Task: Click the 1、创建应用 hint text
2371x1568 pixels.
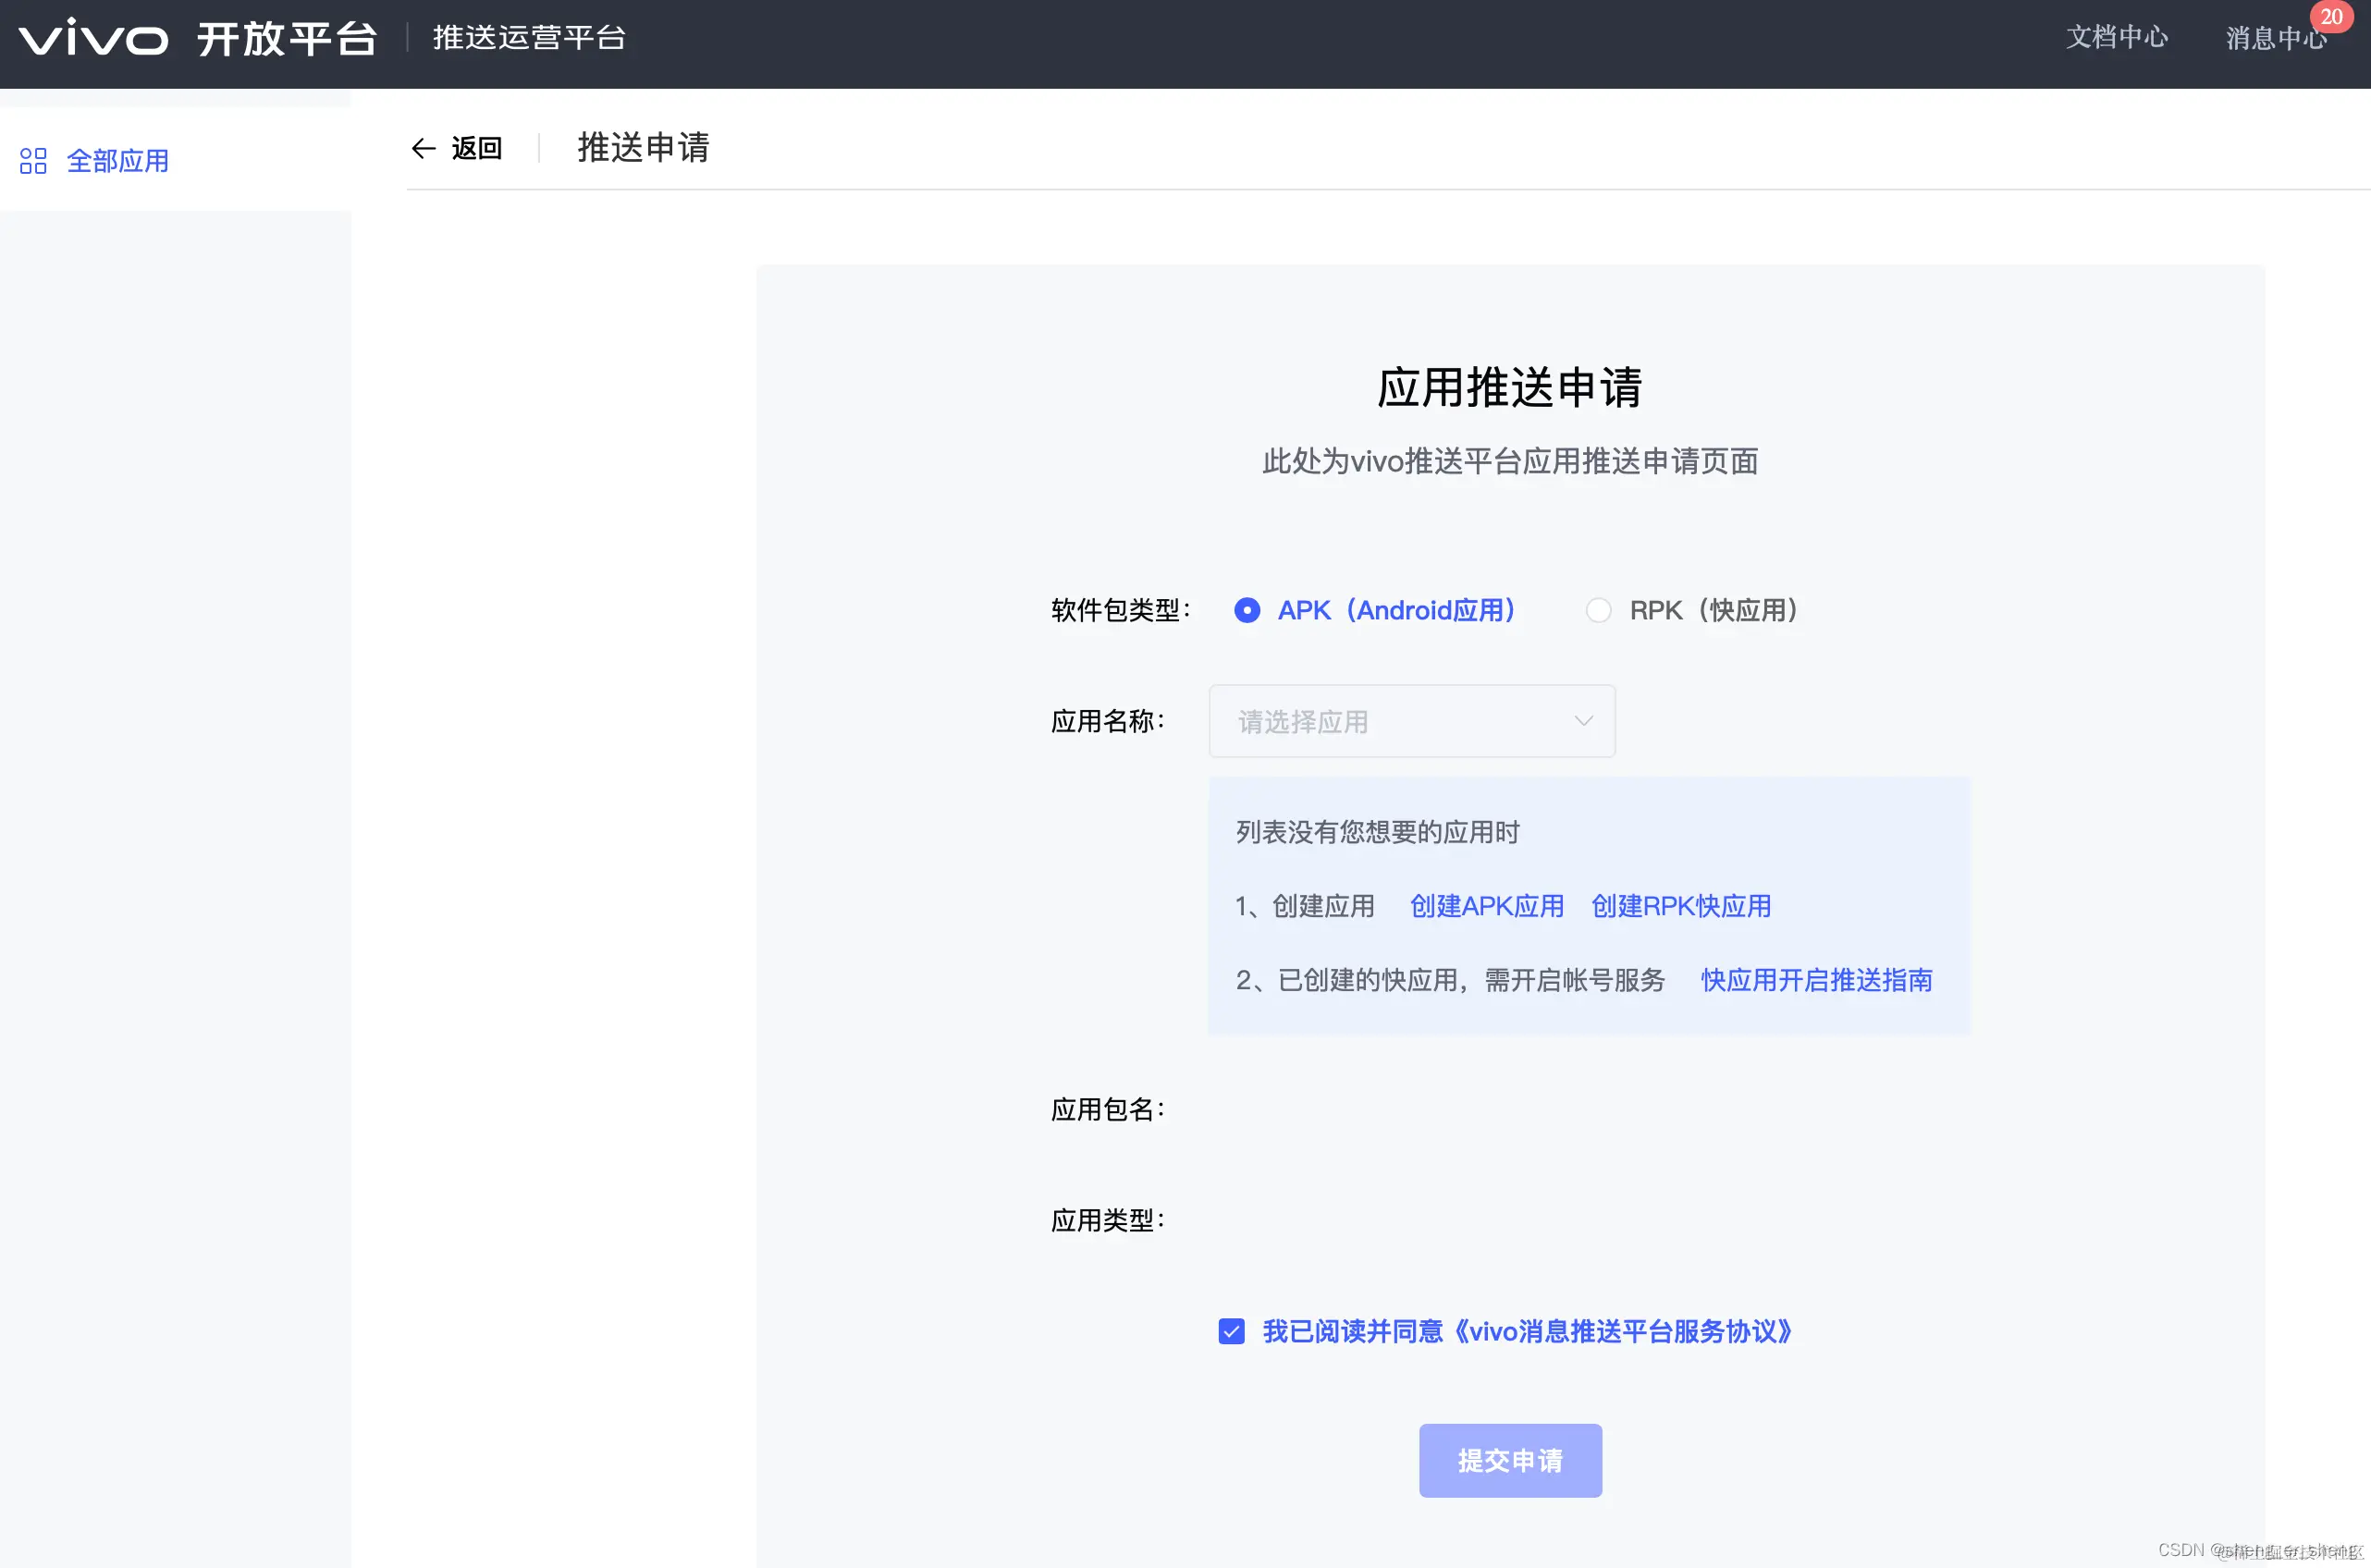Action: click(x=1305, y=906)
